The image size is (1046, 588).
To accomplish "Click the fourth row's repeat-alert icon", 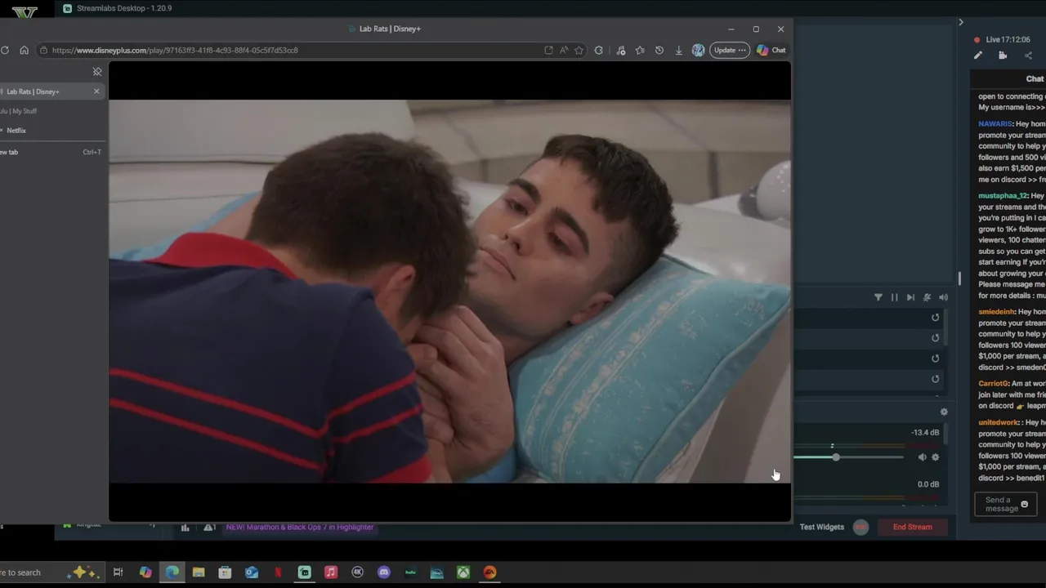I will (936, 379).
